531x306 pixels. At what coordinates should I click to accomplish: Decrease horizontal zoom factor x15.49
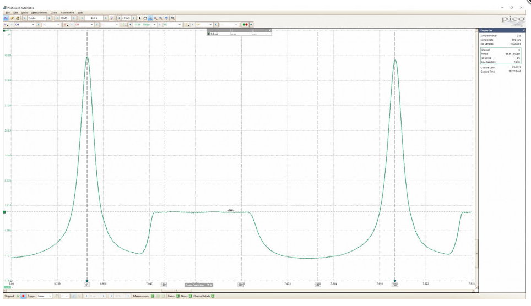(x=119, y=18)
